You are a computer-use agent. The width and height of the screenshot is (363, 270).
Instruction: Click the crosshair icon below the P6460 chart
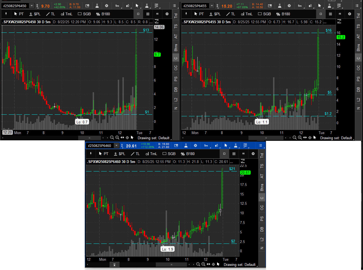213,264
